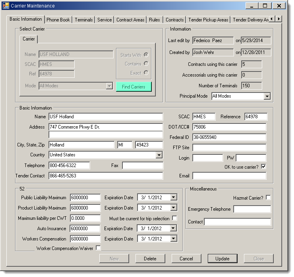Click the DOT/ICC# field

click(x=229, y=127)
